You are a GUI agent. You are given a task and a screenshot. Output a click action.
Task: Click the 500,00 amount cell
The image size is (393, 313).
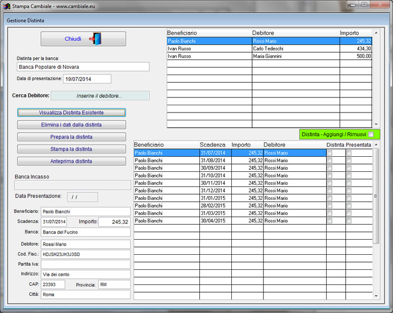pos(356,56)
